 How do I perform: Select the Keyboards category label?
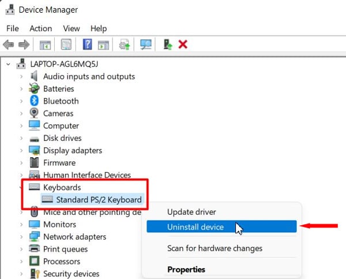pyautogui.click(x=62, y=187)
